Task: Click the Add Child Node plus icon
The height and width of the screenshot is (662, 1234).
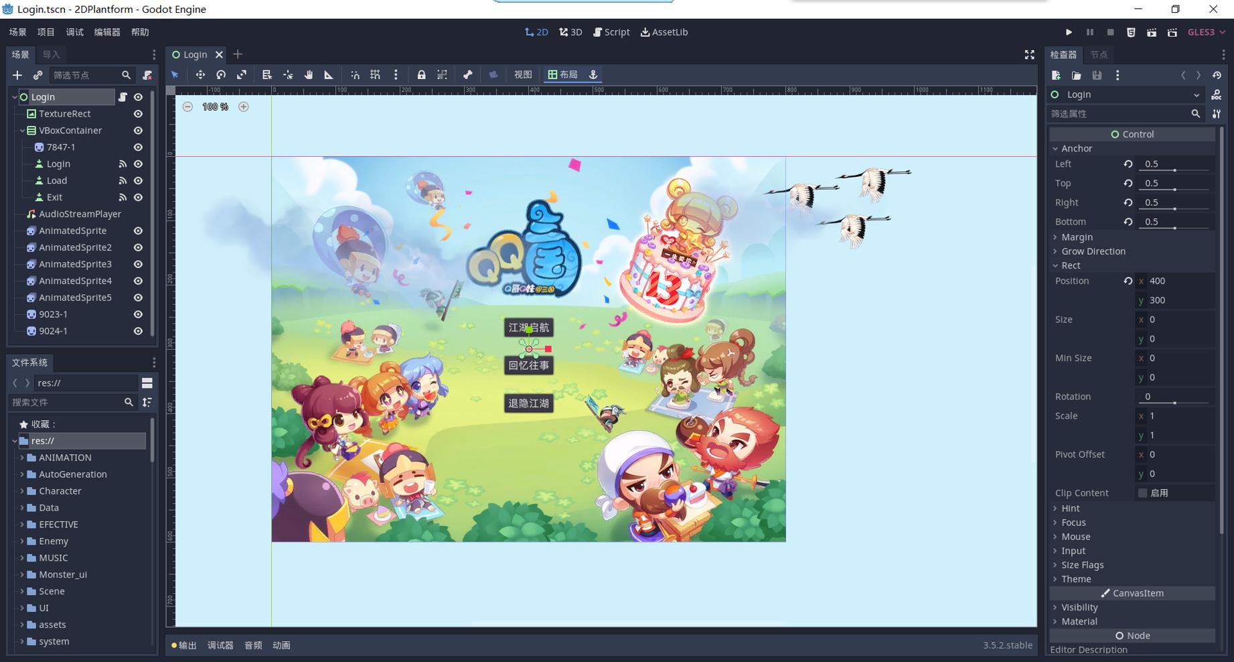Action: click(x=17, y=75)
